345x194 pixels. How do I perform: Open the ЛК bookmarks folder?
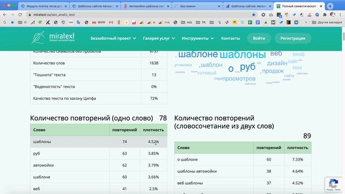coord(201,23)
